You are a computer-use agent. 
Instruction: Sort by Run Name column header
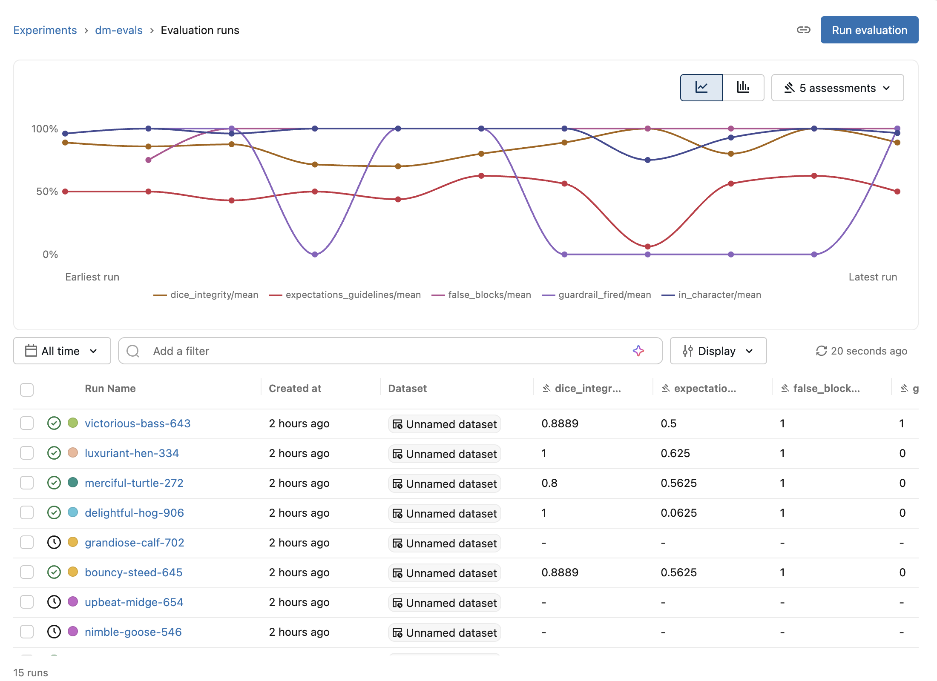110,388
